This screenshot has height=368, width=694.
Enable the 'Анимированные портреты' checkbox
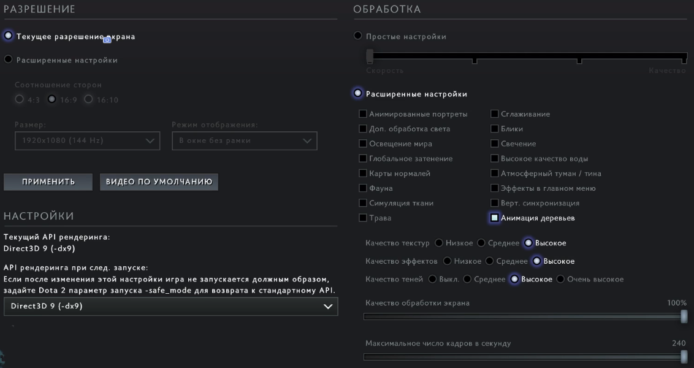click(x=363, y=114)
